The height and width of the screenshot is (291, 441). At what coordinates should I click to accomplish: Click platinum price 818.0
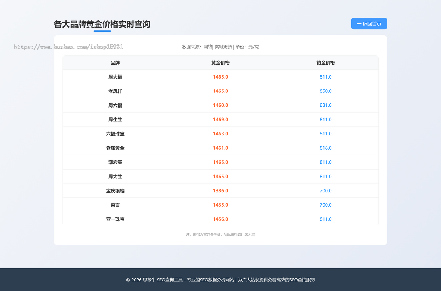tap(326, 148)
